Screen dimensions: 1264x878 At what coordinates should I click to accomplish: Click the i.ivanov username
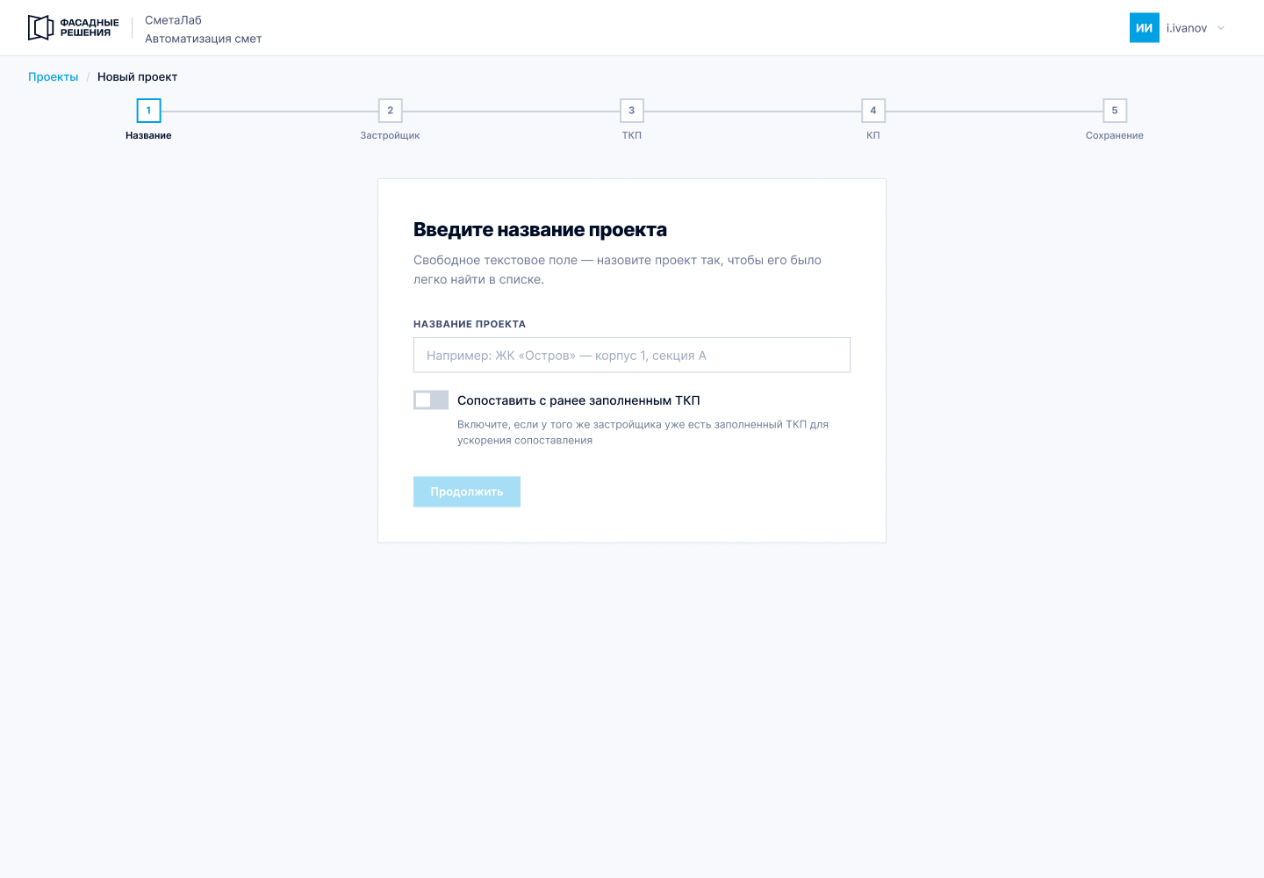click(1187, 28)
